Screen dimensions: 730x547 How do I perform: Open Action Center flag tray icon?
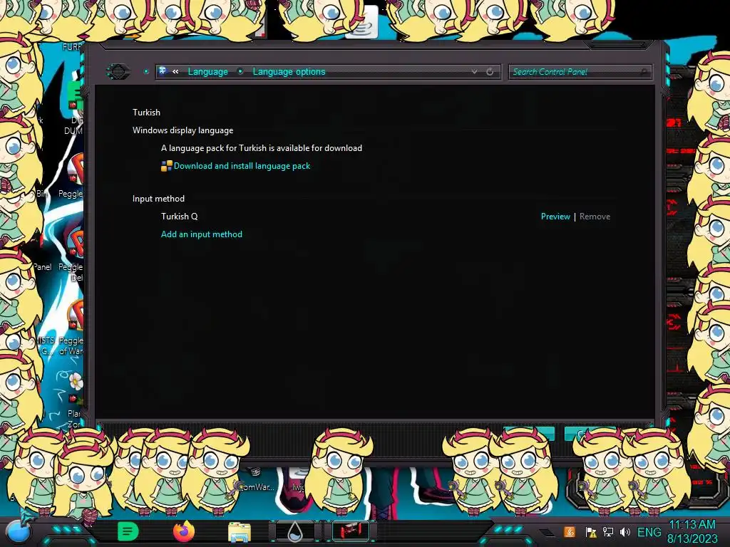coord(590,532)
